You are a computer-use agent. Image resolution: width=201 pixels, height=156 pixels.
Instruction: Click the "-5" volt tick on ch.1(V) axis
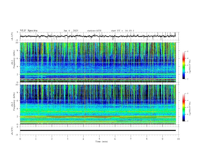(17, 40)
